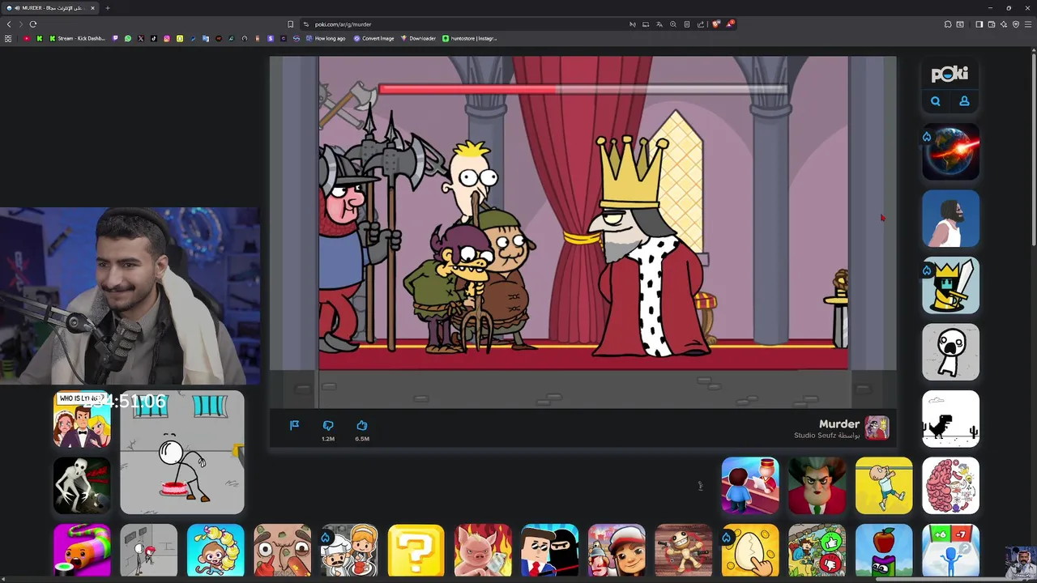1037x583 pixels.
Task: Open the ragdoll buddy game thumbnail
Action: point(683,551)
